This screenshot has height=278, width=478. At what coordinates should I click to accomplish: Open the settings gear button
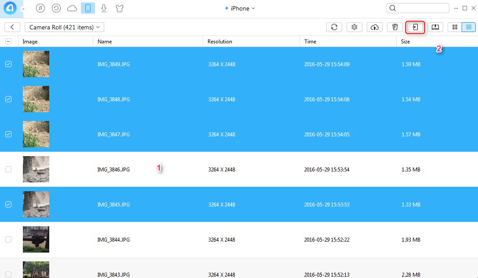tap(354, 27)
